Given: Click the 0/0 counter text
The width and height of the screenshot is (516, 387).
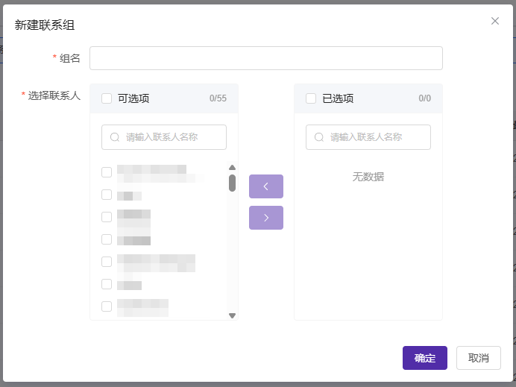Looking at the screenshot, I should [x=424, y=98].
